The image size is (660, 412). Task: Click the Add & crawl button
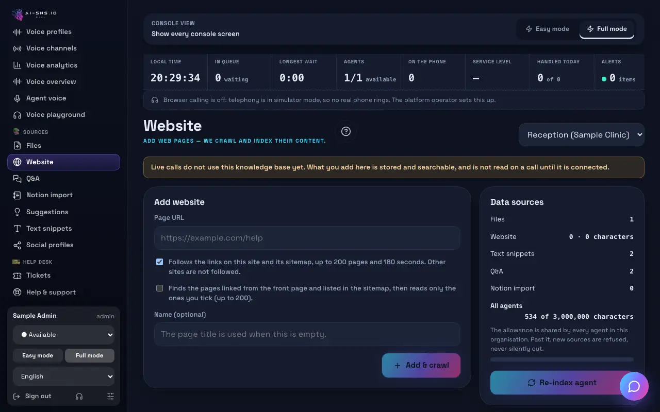421,365
